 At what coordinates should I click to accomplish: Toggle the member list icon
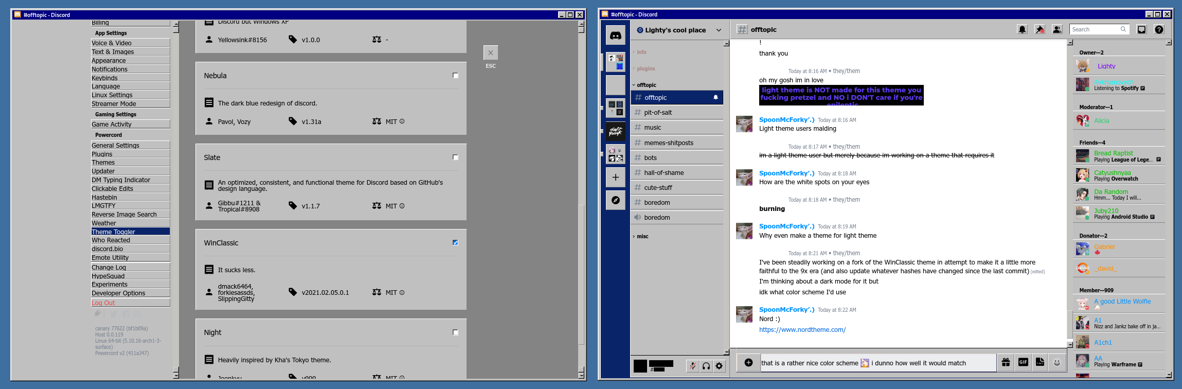coord(1057,30)
